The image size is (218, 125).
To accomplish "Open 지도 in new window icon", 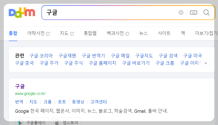I will pyautogui.click(x=72, y=34).
